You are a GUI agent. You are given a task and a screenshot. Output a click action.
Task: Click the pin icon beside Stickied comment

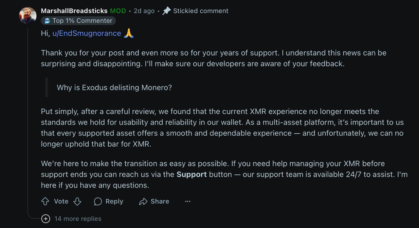(167, 11)
